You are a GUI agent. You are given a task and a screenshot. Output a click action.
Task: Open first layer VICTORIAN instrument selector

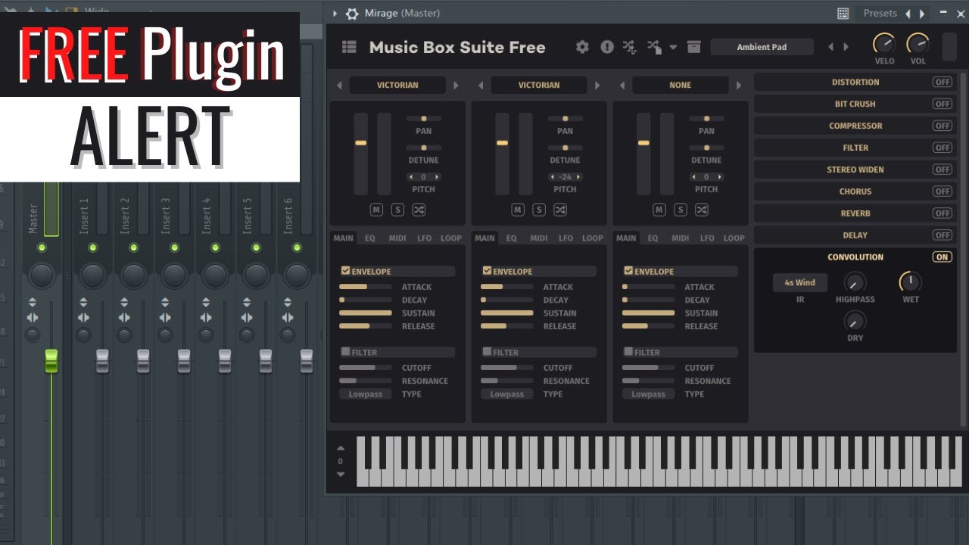pos(397,86)
